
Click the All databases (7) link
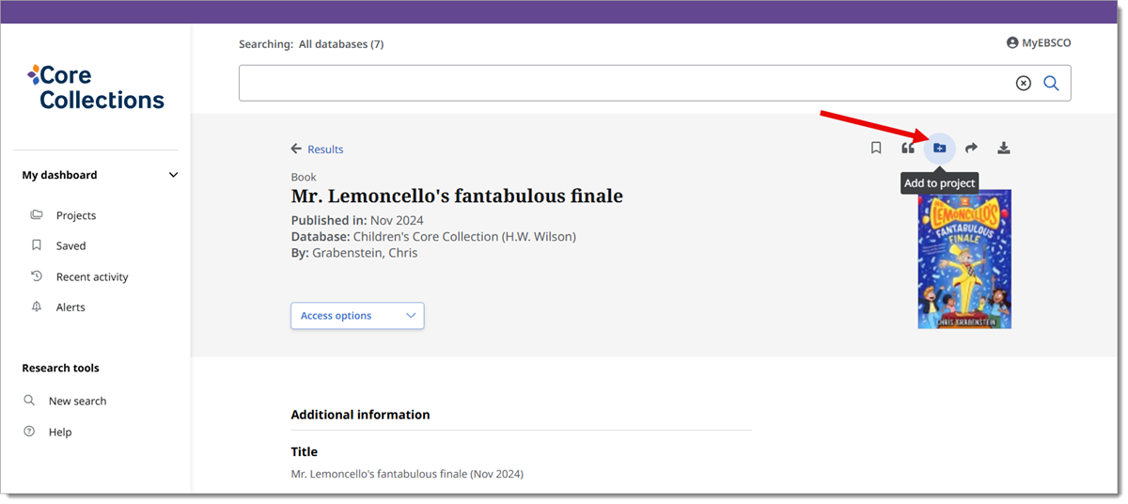tap(341, 44)
